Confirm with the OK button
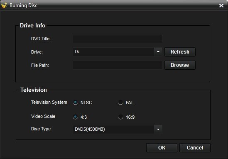This screenshot has width=228, height=159. [x=162, y=148]
